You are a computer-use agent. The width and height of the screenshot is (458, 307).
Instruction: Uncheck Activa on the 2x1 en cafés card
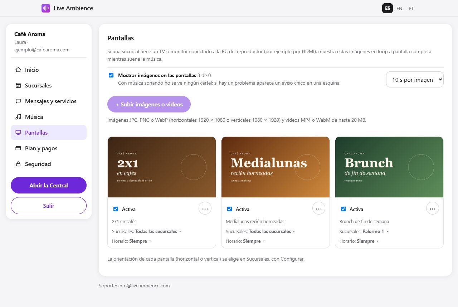click(116, 209)
